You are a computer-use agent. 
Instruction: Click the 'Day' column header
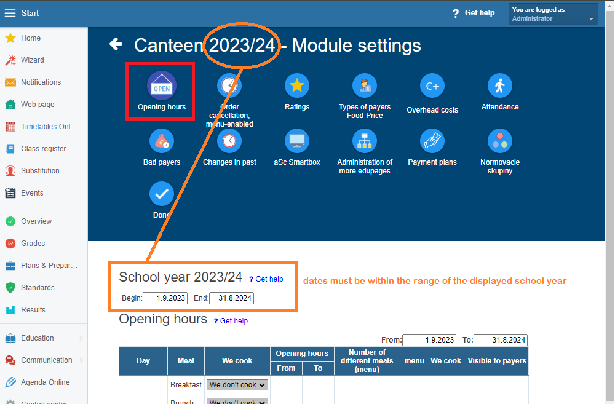tap(143, 361)
